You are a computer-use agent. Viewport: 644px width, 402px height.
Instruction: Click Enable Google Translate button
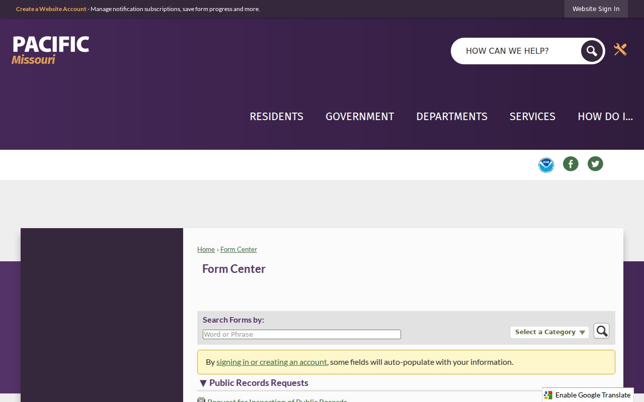(588, 395)
